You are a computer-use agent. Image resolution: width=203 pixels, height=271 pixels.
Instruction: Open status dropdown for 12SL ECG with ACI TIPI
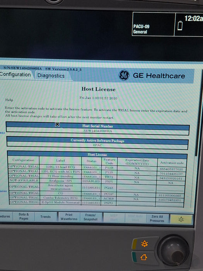[91, 172]
